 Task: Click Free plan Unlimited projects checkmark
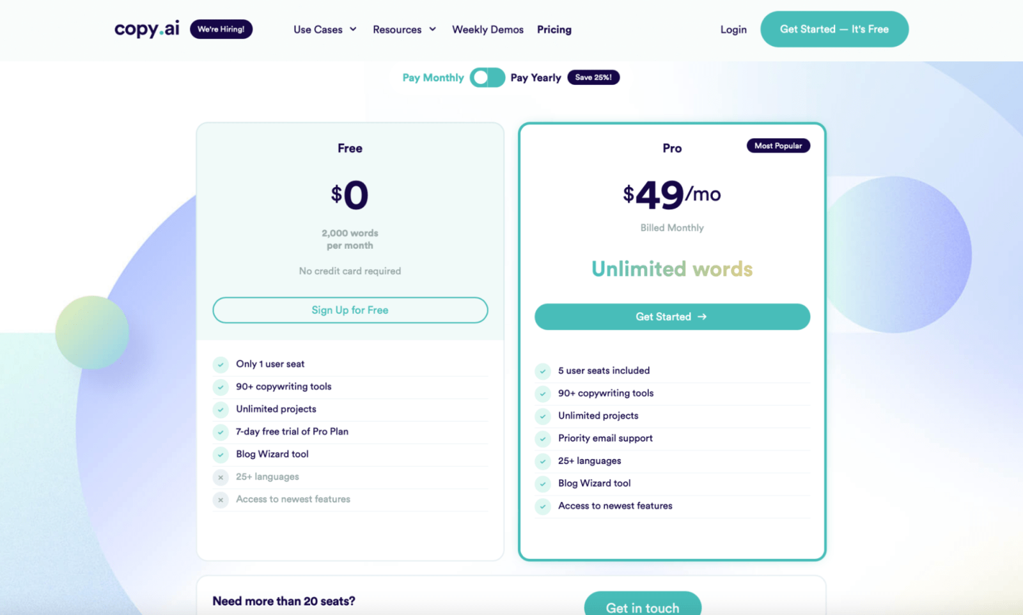click(x=221, y=409)
